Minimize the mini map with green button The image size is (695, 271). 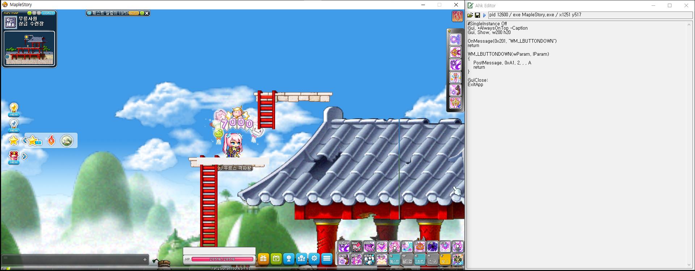click(x=30, y=13)
